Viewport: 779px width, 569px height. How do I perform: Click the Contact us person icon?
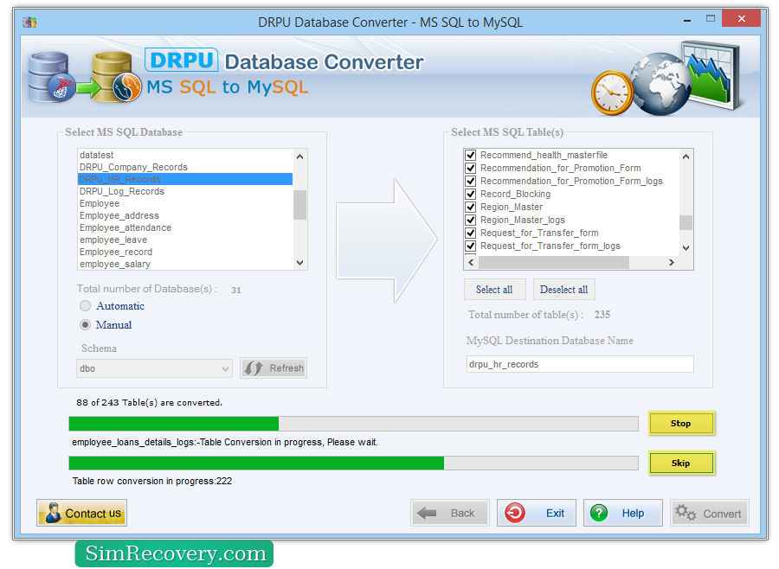coord(53,513)
